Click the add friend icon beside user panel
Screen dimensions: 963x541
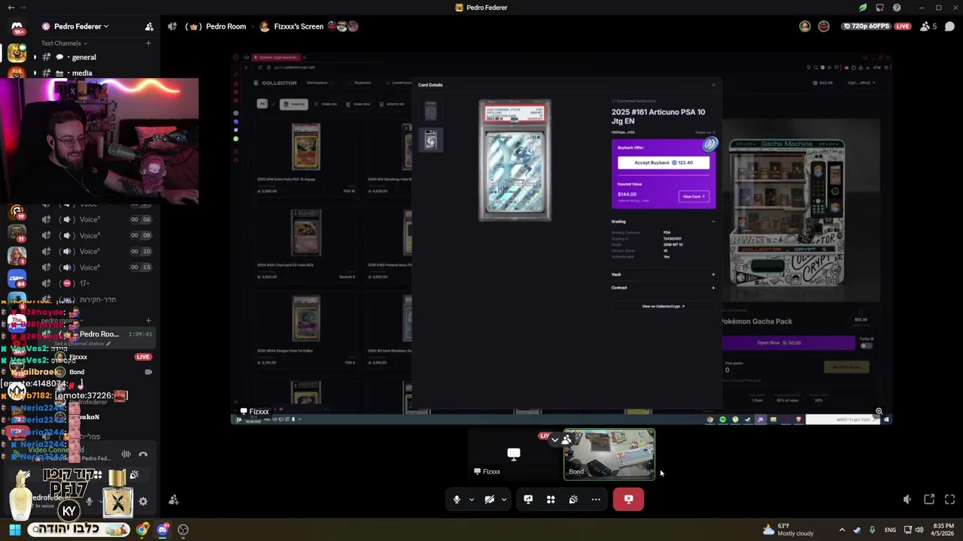point(174,500)
